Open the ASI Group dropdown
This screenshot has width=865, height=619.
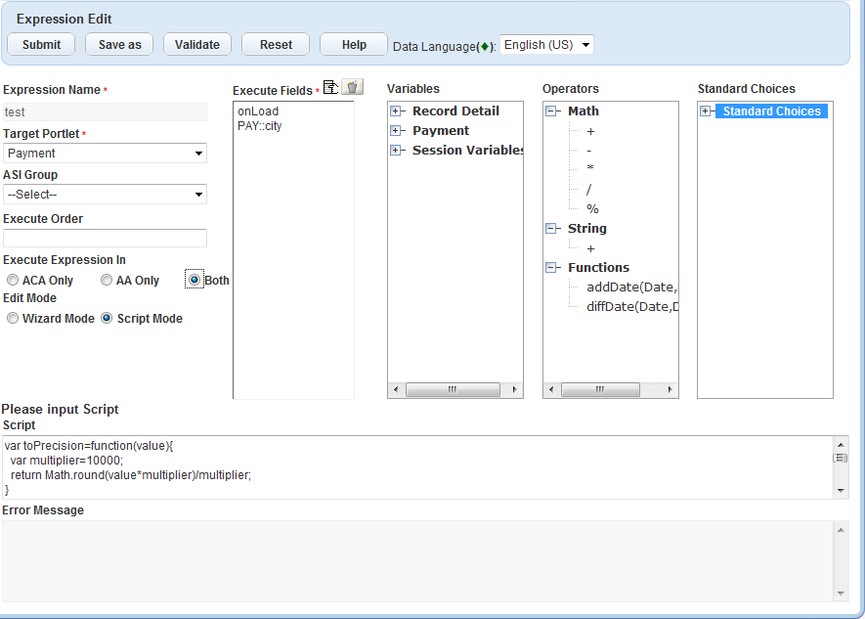pyautogui.click(x=105, y=195)
